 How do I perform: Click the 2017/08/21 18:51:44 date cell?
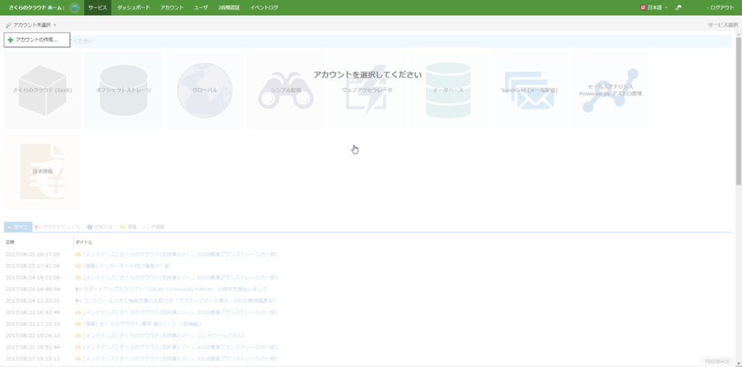[33, 347]
